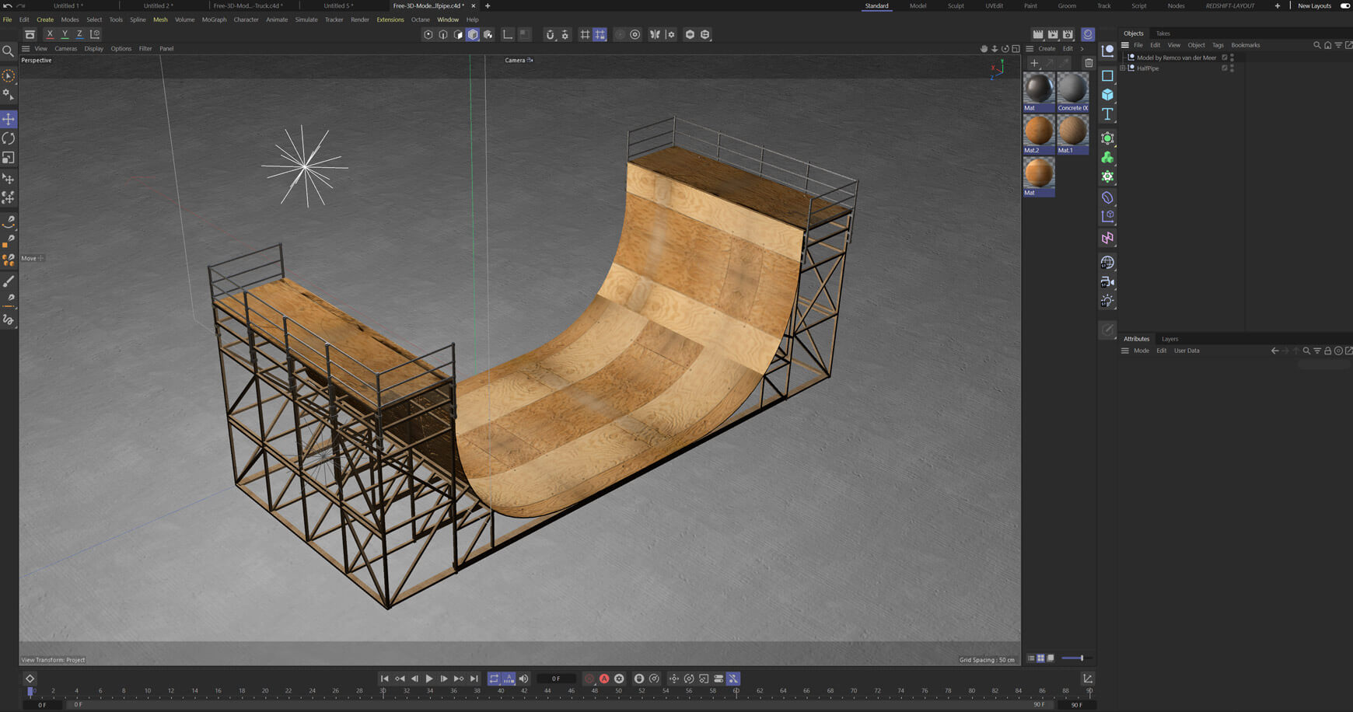Toggle autokeying red A button
1353x712 pixels.
(x=604, y=679)
